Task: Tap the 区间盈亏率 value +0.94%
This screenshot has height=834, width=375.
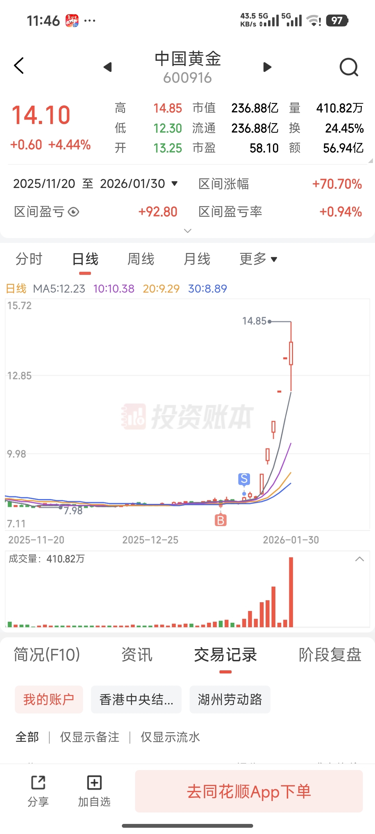Action: (341, 212)
